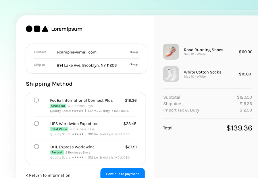Click the $139.36 total amount
The height and width of the screenshot is (178, 258).
[x=239, y=128]
